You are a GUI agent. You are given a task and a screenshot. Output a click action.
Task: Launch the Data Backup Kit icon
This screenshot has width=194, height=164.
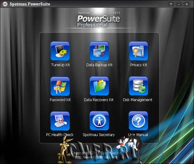point(99,51)
